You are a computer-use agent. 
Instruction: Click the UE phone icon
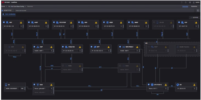[x=6, y=85]
